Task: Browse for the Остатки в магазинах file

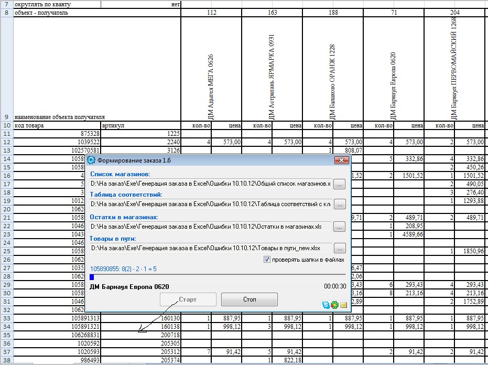Action: (339, 227)
